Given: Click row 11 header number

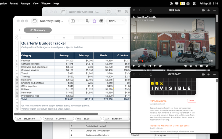Looking at the screenshot, I should pos(17,80).
